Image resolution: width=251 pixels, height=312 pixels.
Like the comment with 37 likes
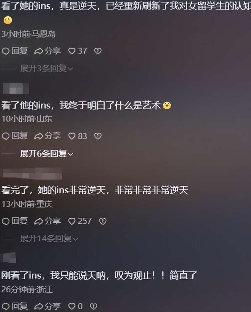[77, 51]
